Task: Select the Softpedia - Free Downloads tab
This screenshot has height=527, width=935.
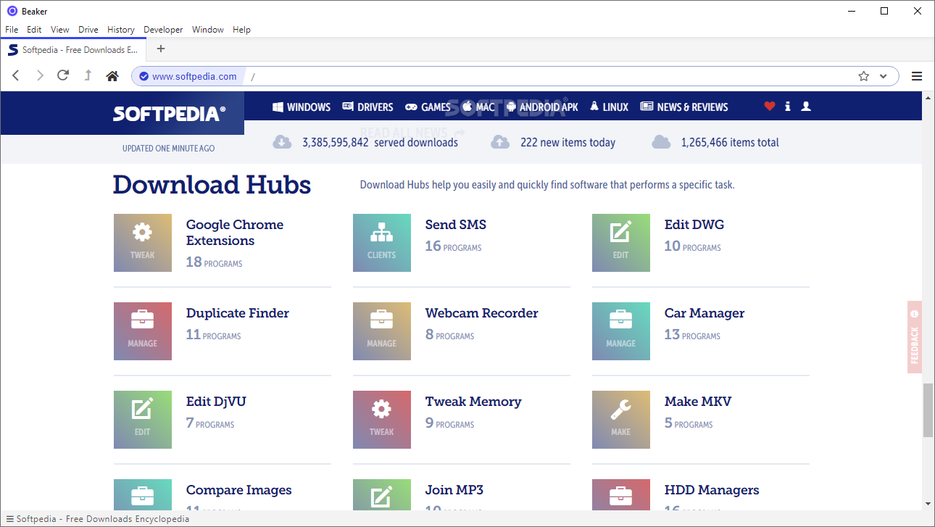Action: coord(73,50)
